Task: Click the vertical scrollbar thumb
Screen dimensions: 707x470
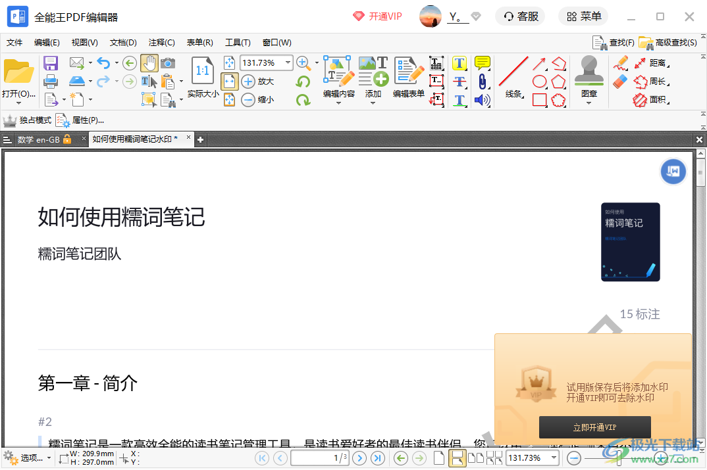Action: pos(700,172)
